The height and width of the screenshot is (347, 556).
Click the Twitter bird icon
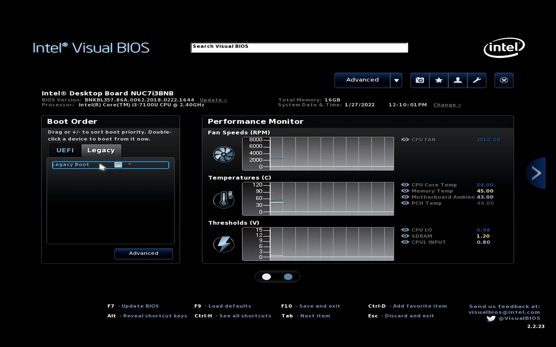pos(491,318)
